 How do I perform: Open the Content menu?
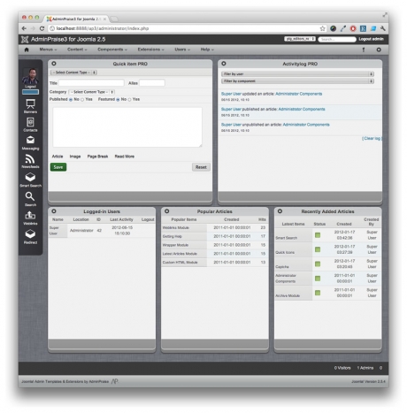[x=77, y=50]
